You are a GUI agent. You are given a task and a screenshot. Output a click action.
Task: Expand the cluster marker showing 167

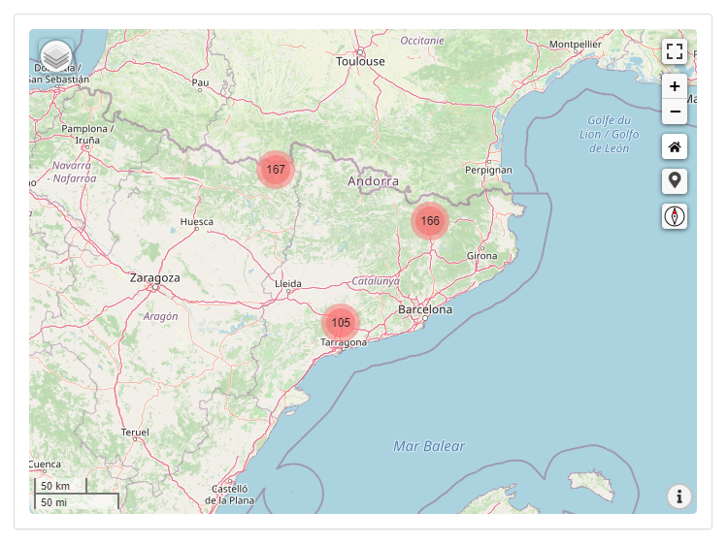276,170
